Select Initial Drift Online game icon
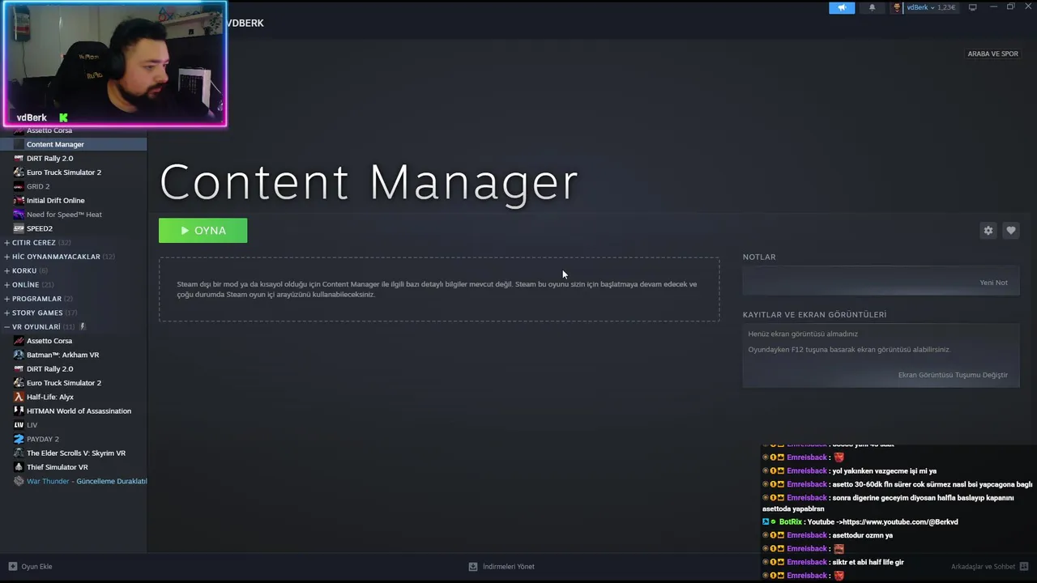 coord(19,201)
